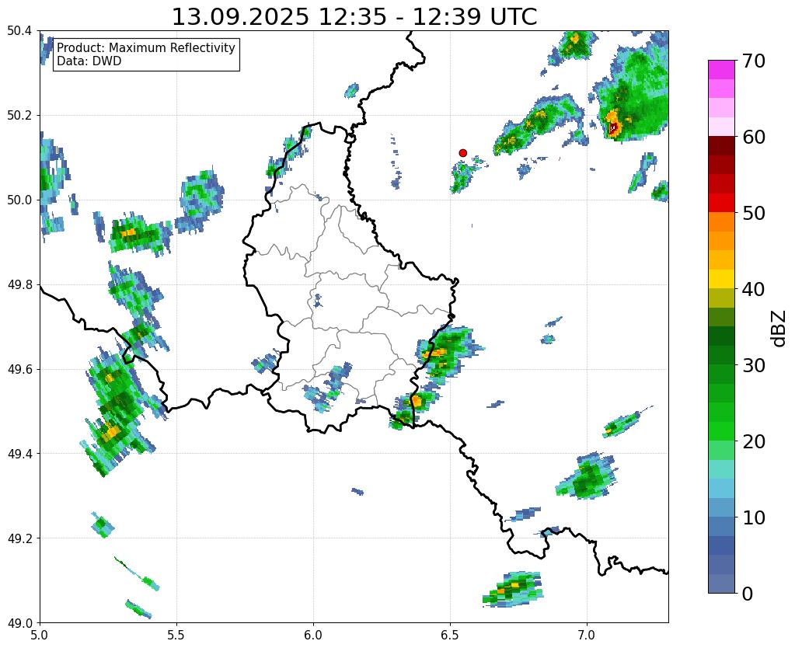
Task: Click the blue colorbar band just below 10
Action: (x=721, y=526)
